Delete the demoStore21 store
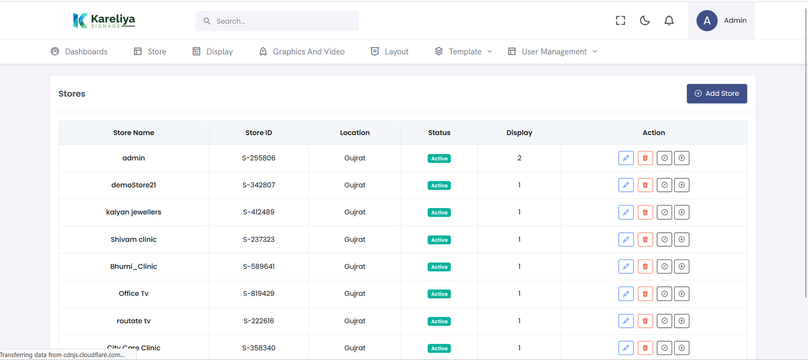 click(645, 185)
